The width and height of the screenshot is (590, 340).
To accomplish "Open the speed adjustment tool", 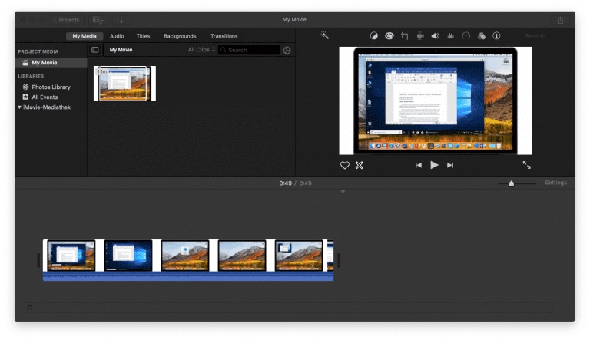I will [466, 36].
